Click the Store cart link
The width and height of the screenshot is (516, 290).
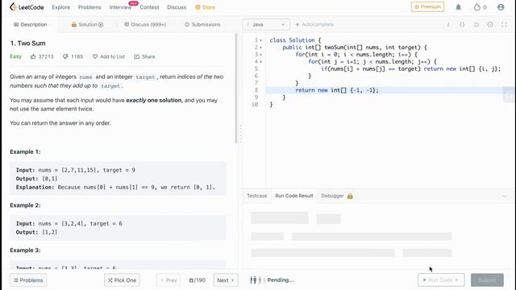pyautogui.click(x=205, y=7)
